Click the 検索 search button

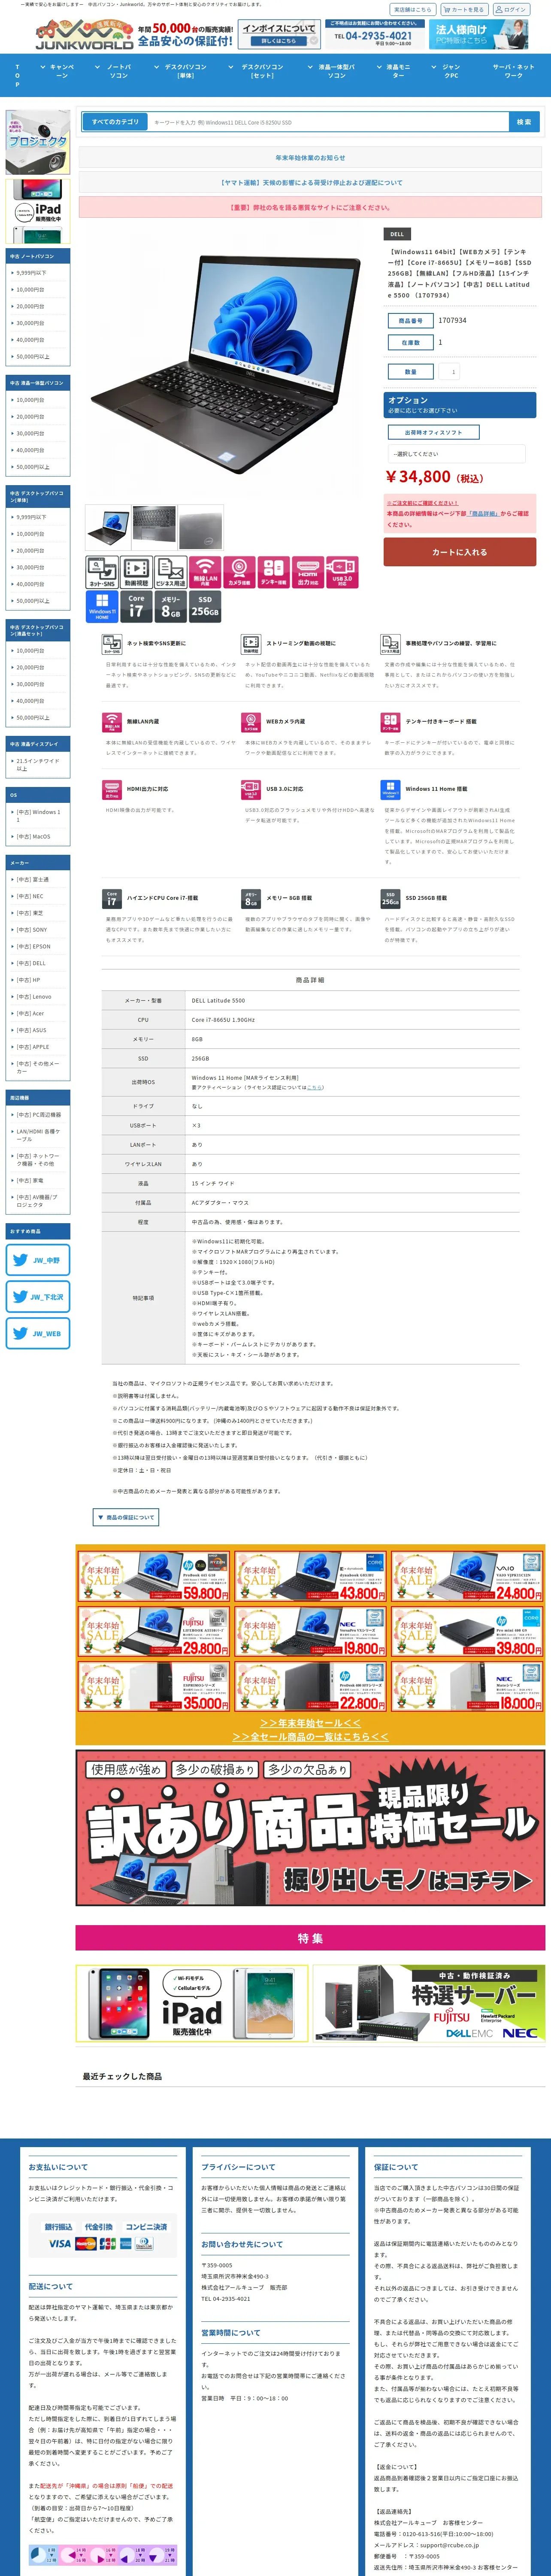pos(523,122)
